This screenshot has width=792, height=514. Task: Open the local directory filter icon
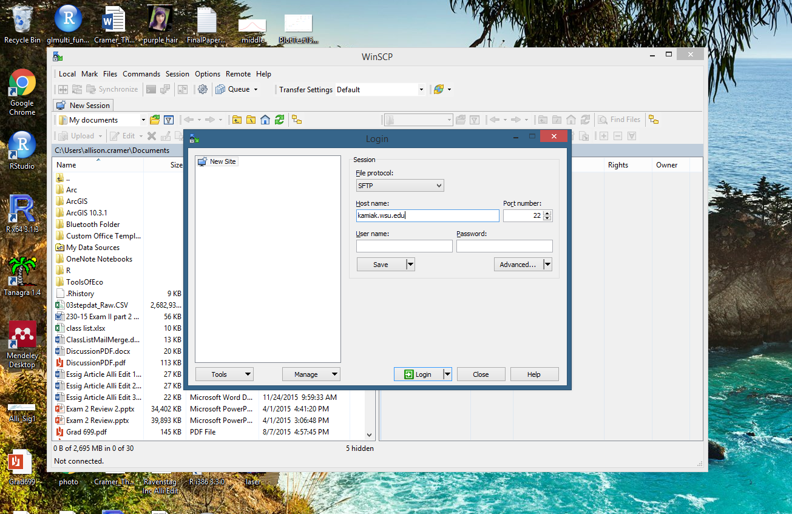pyautogui.click(x=169, y=120)
